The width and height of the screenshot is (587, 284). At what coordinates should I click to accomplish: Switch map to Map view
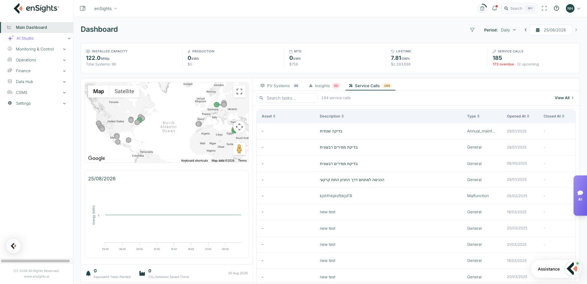98,91
